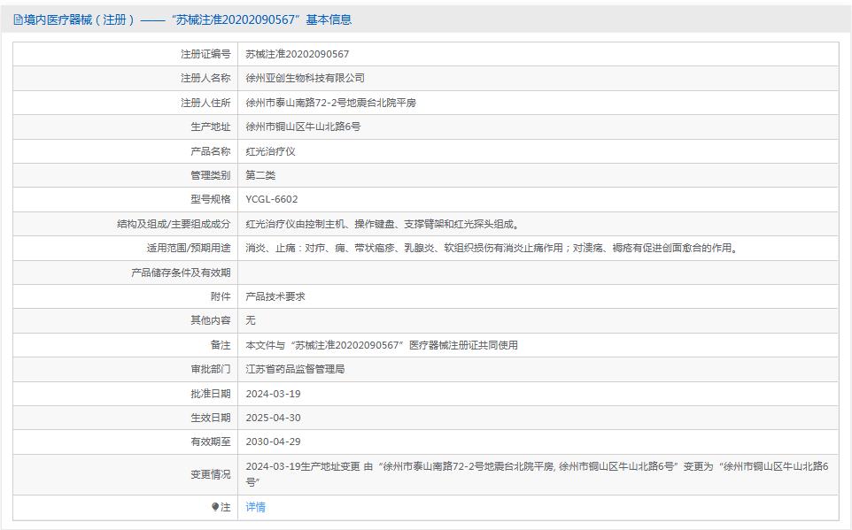The image size is (852, 530).
Task: Click the 型号规格 YCGL-6602 cell
Action: pyautogui.click(x=273, y=199)
